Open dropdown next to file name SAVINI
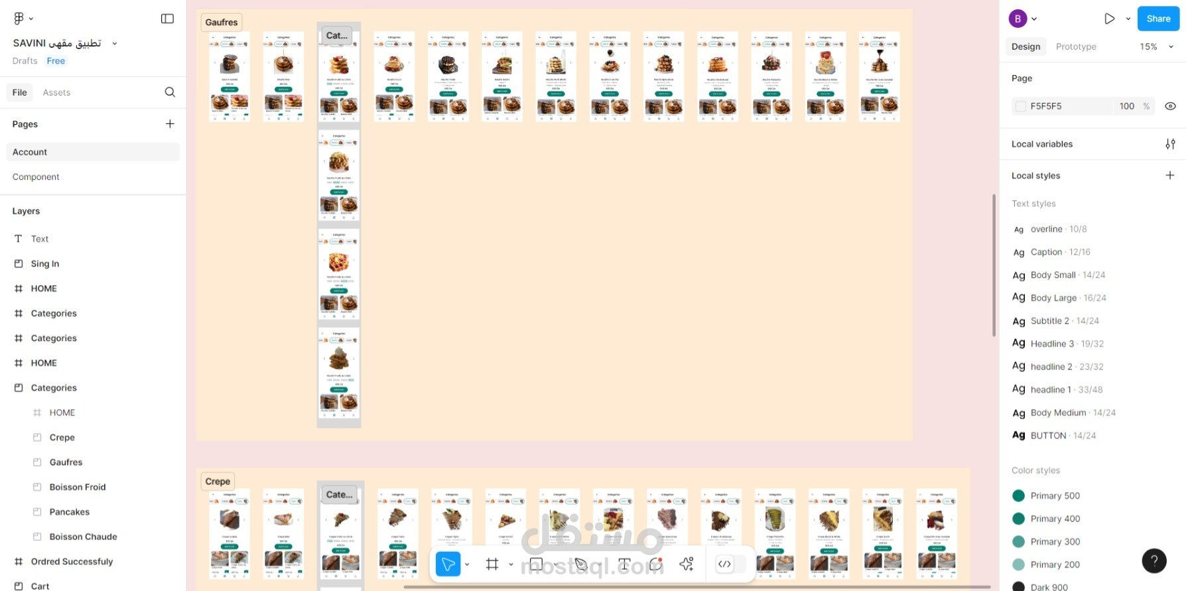This screenshot has width=1186, height=591. tap(114, 44)
